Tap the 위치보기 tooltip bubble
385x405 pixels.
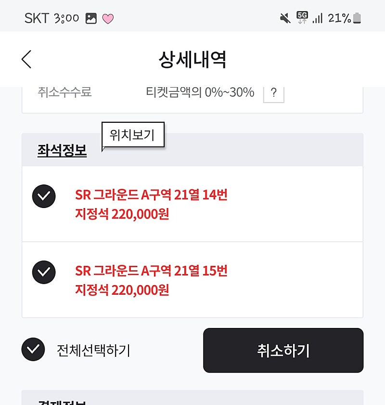point(132,135)
